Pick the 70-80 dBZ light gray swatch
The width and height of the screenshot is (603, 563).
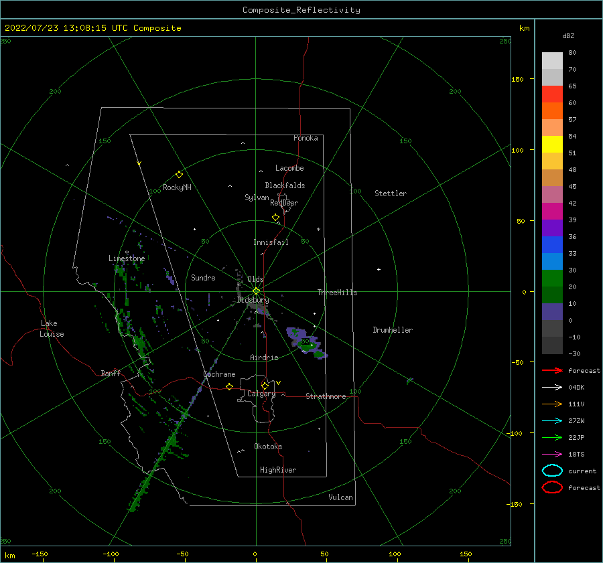point(552,61)
